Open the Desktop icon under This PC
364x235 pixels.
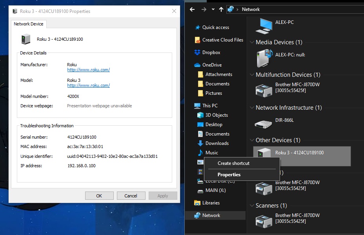200,125
